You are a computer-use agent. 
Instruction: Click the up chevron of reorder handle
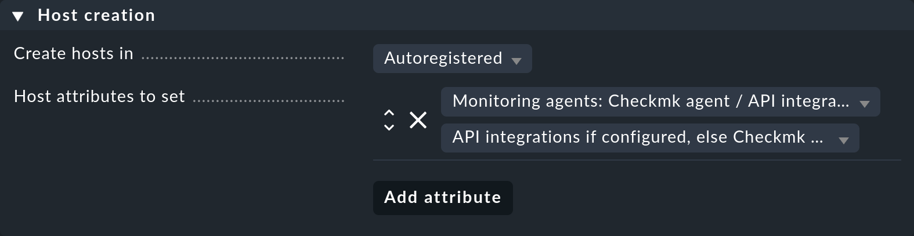tap(389, 113)
